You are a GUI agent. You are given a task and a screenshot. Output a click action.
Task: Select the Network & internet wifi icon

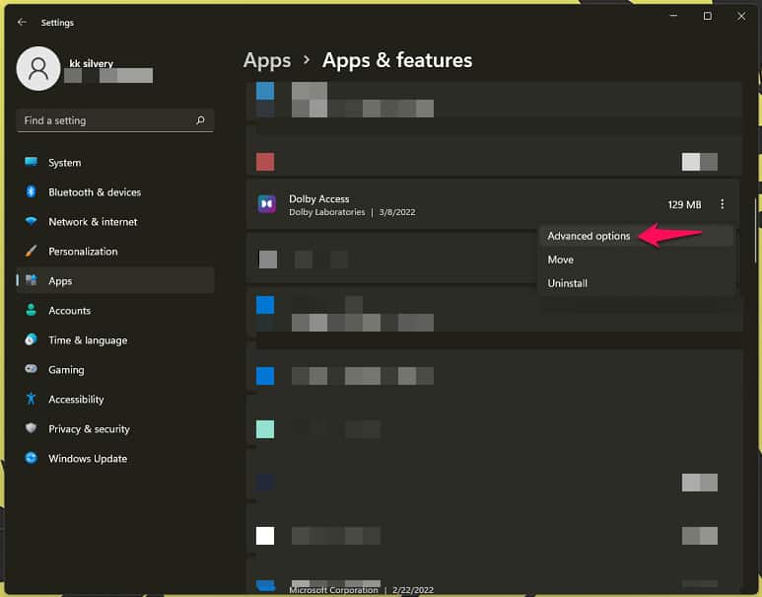click(x=31, y=221)
